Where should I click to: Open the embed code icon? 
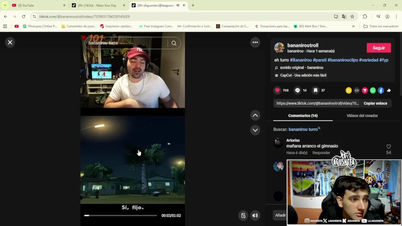pyautogui.click(x=357, y=90)
